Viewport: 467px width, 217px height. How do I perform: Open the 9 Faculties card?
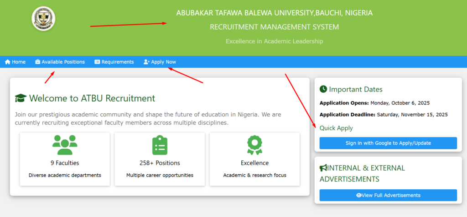[65, 159]
